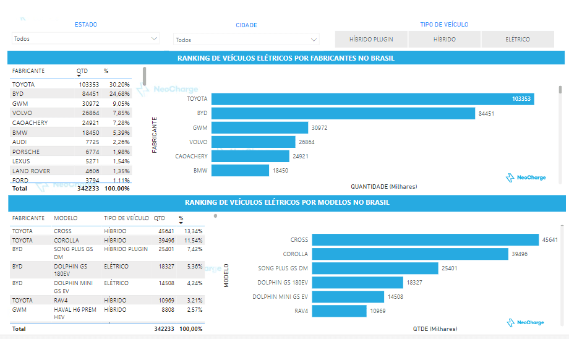Click the manufacturer table vertical scrollbar
The image size is (569, 339).
pyautogui.click(x=145, y=77)
